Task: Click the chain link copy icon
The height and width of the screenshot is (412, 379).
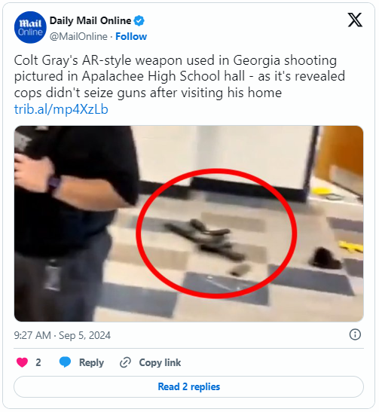Action: pyautogui.click(x=125, y=362)
